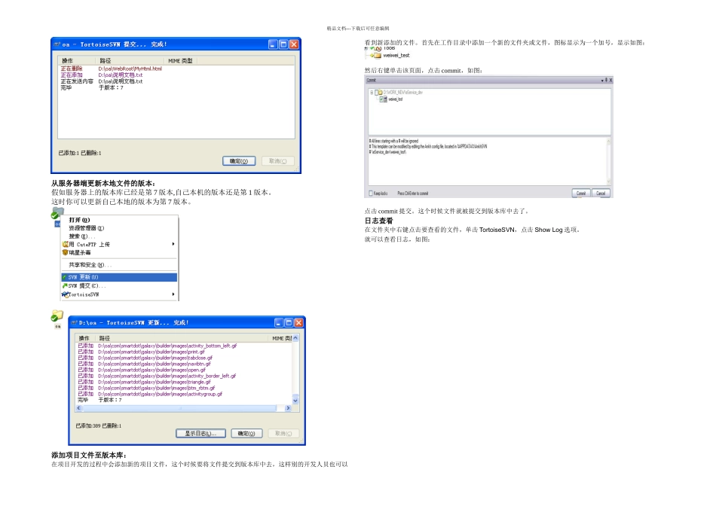
Task: Select the activity_bottom_left.gif row
Action: coord(157,346)
